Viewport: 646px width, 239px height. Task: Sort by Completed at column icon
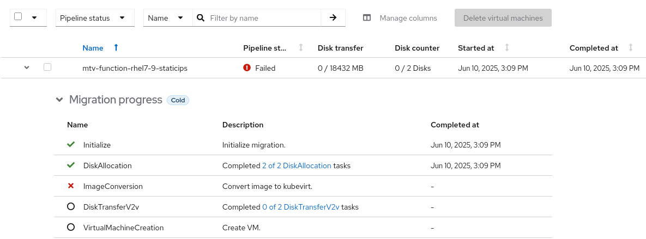coord(631,48)
